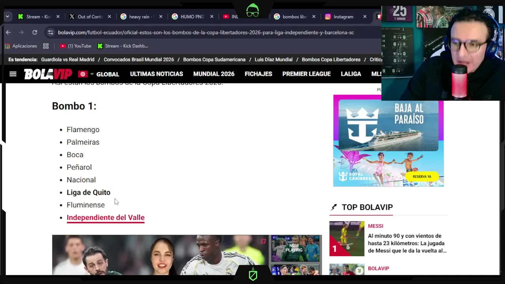
Task: Click the video player expand icon
Action: (263, 241)
